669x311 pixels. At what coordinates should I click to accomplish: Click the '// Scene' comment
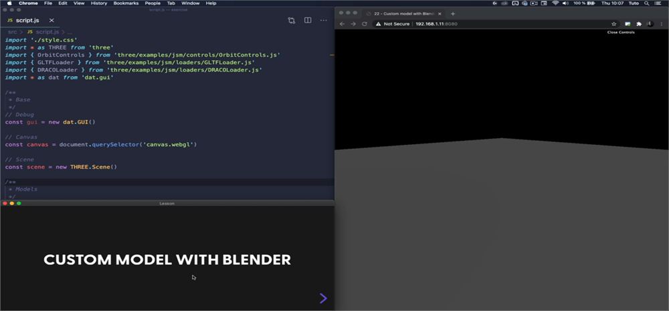click(x=19, y=160)
